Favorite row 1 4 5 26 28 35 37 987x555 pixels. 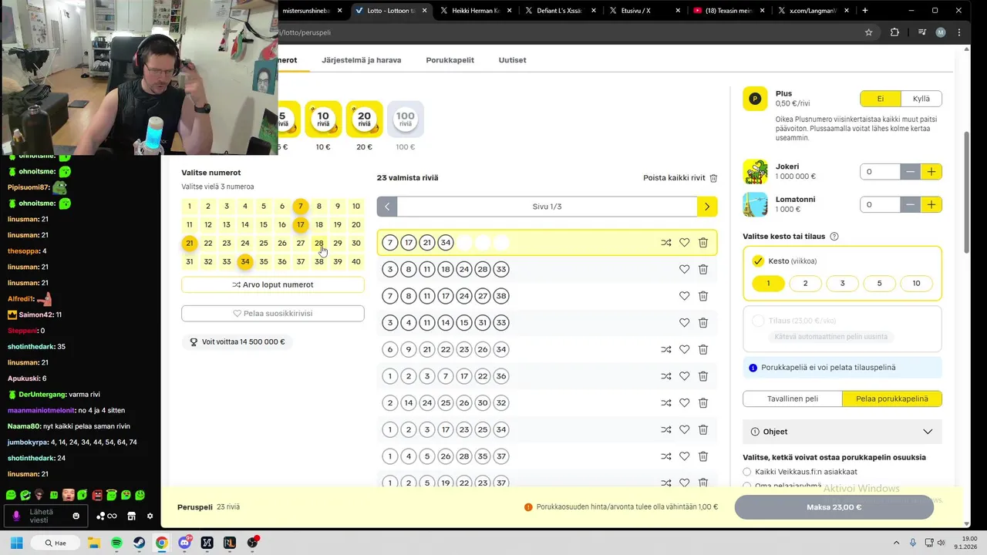(x=684, y=456)
